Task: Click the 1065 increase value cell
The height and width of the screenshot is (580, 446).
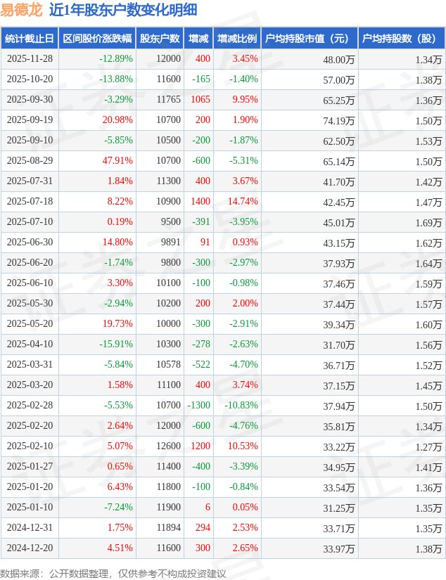Action: (x=200, y=100)
